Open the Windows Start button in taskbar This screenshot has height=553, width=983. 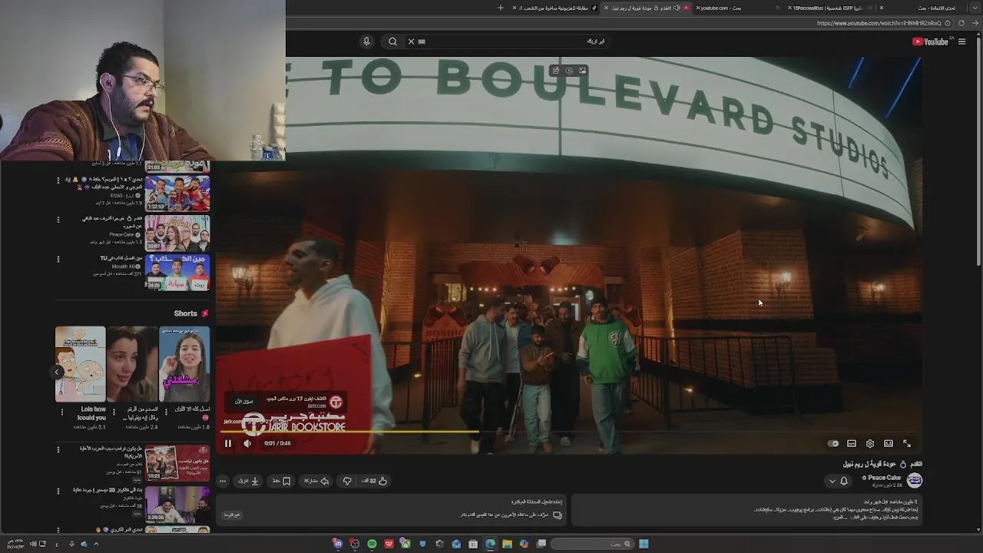tap(644, 544)
